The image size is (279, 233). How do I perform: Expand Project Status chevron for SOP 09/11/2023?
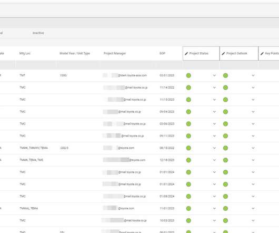point(214,136)
